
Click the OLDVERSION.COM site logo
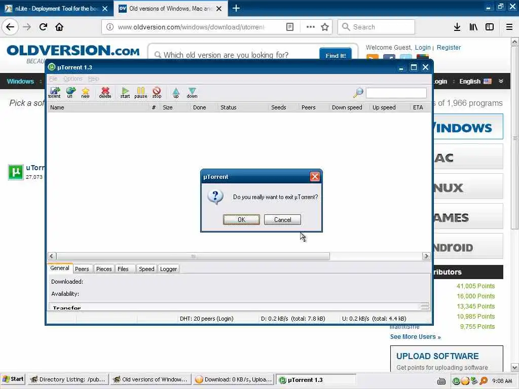[73, 51]
